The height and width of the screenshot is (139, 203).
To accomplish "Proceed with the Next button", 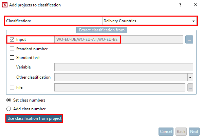I will pos(194,132).
